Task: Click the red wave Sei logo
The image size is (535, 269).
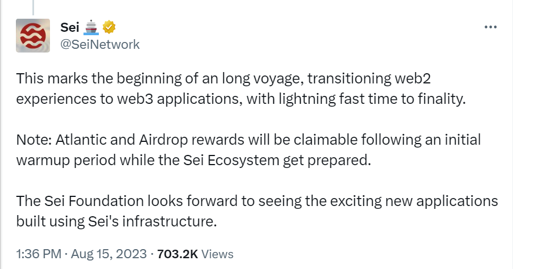Action: click(33, 35)
